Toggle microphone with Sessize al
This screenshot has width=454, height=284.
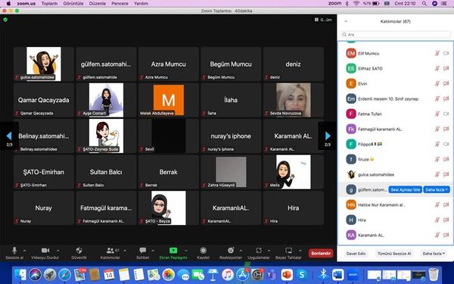point(14,251)
